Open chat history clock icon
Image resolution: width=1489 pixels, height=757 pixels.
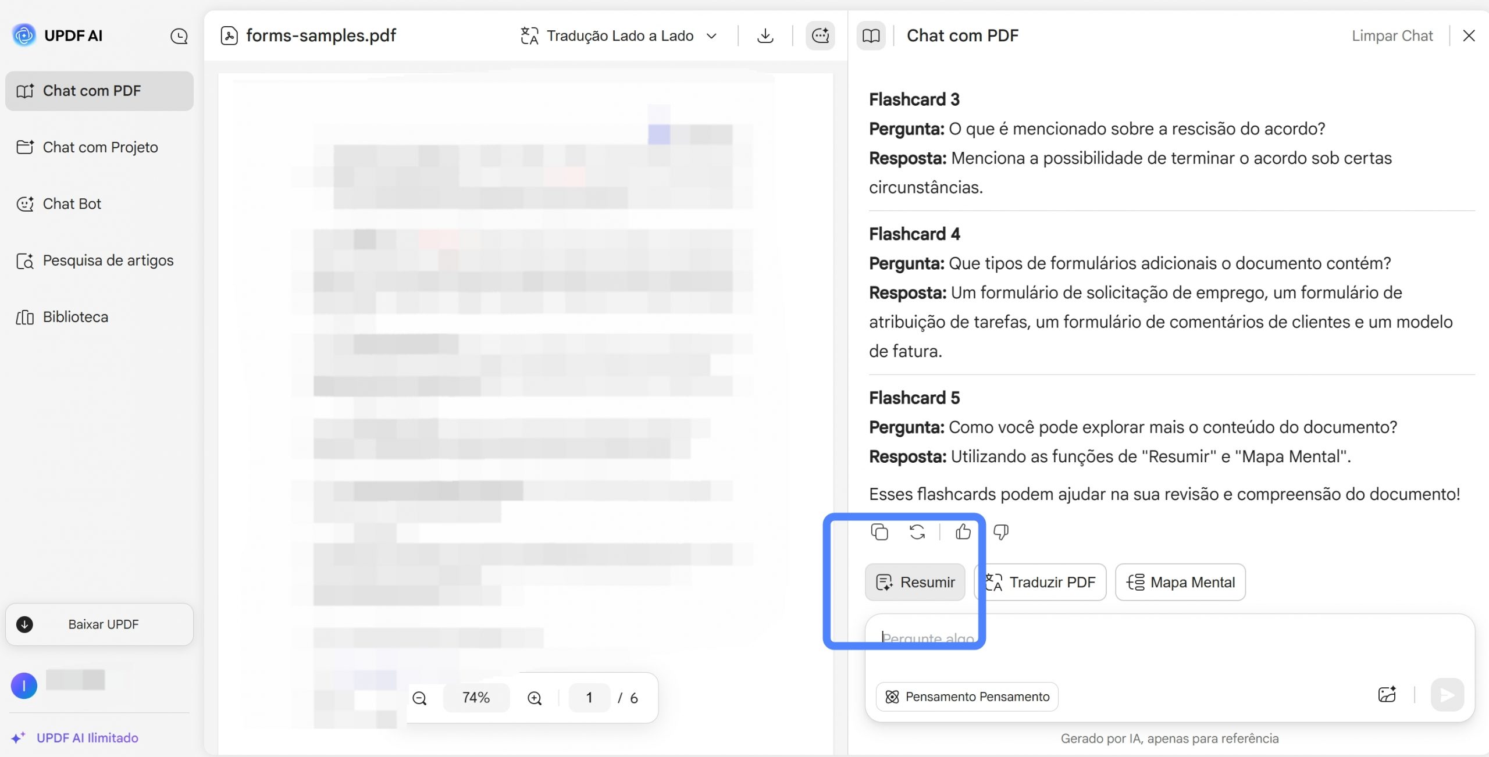pos(179,36)
